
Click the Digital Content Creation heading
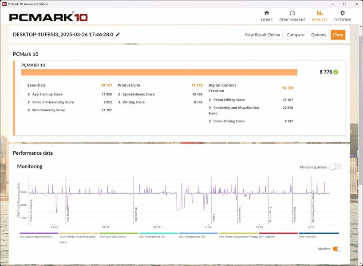(222, 88)
